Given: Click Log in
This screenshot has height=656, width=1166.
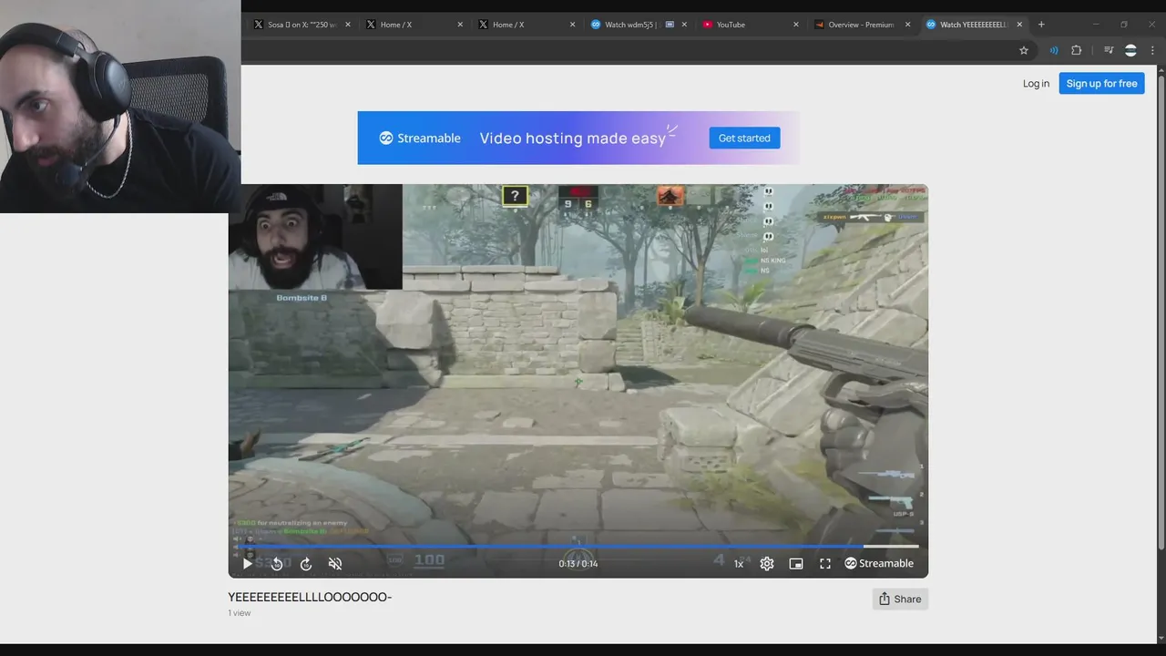Looking at the screenshot, I should (1036, 84).
